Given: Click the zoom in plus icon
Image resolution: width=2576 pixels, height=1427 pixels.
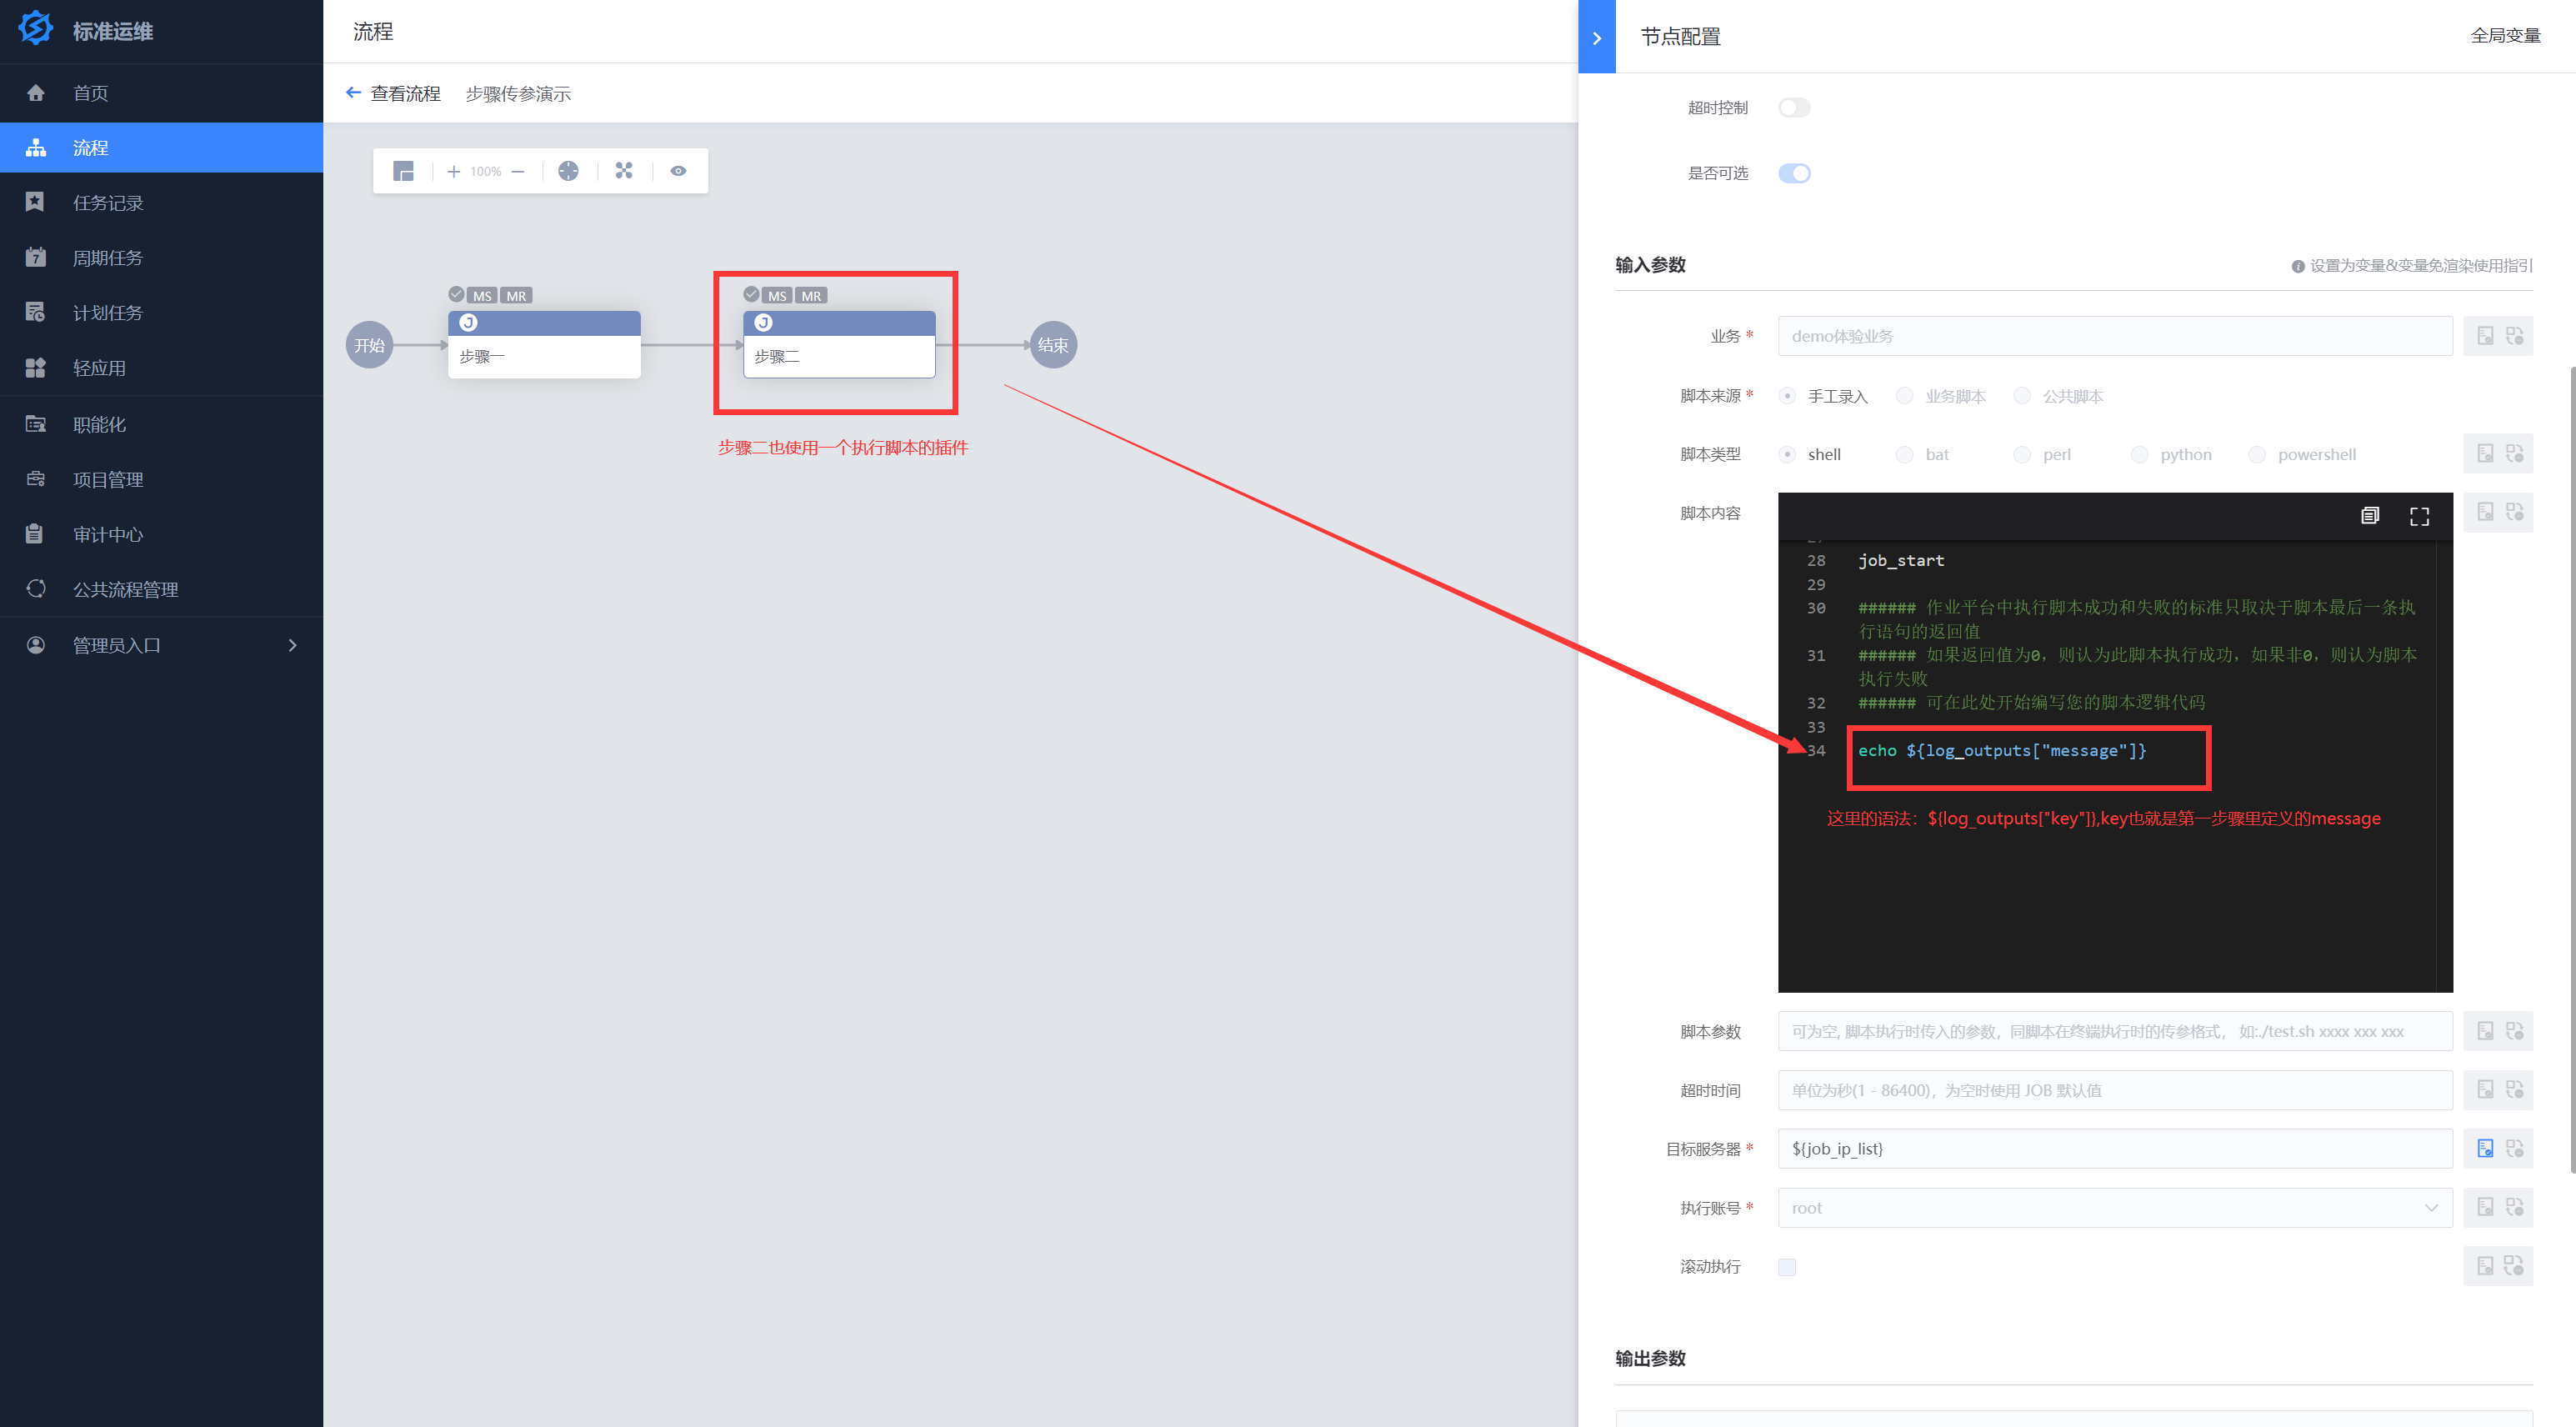Looking at the screenshot, I should point(453,171).
